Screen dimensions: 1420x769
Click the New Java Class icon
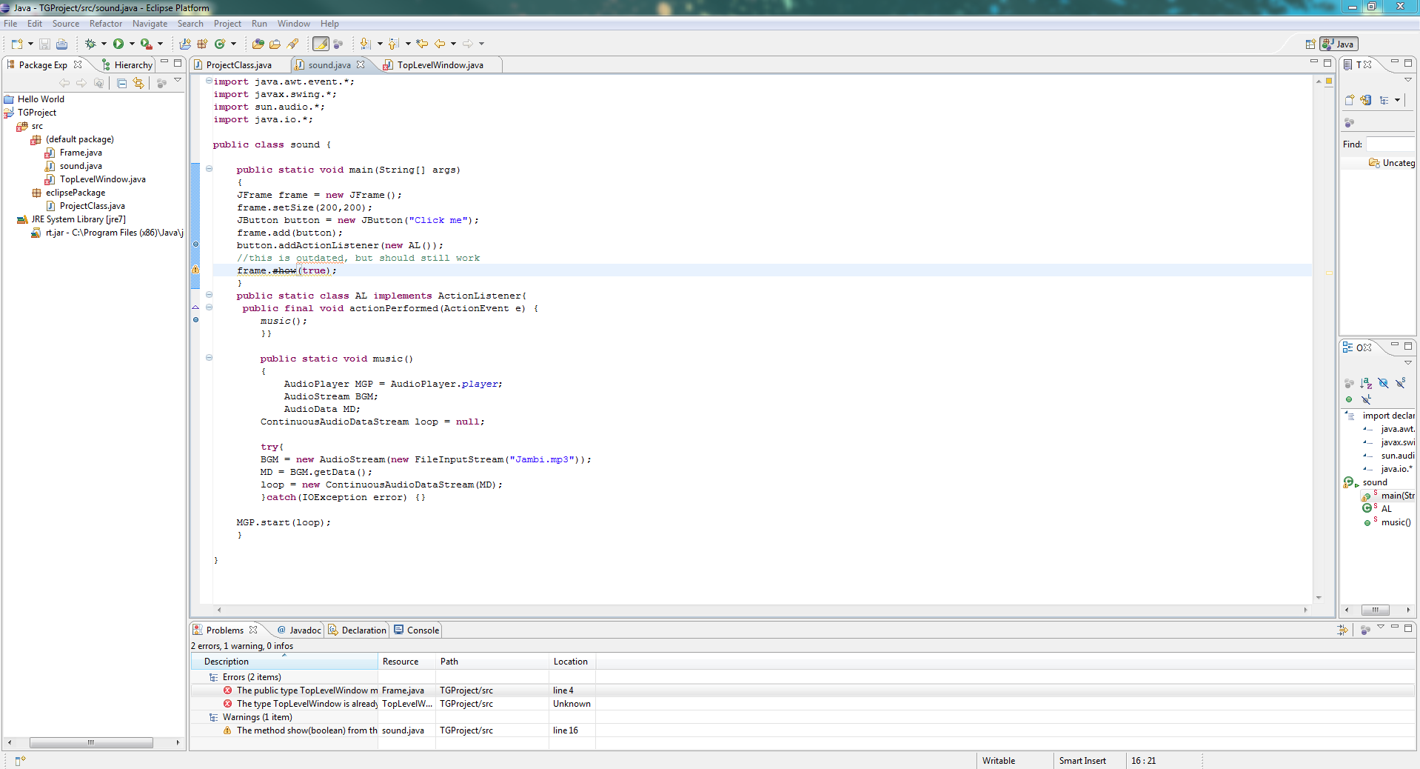tap(220, 44)
